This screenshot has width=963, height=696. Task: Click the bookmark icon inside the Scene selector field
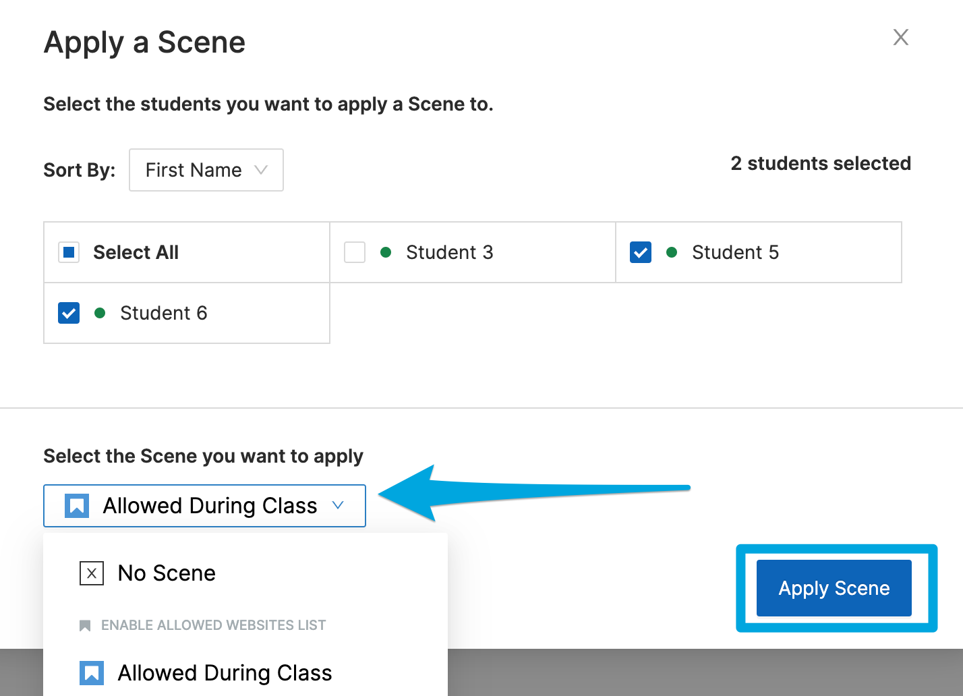76,505
